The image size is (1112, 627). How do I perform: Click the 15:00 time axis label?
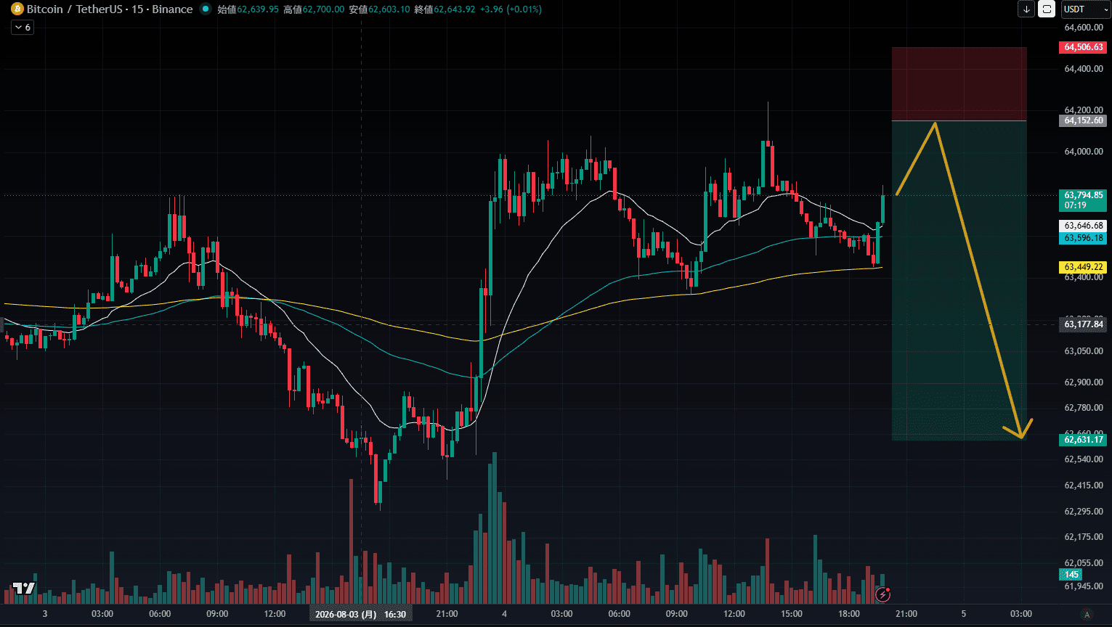click(792, 614)
